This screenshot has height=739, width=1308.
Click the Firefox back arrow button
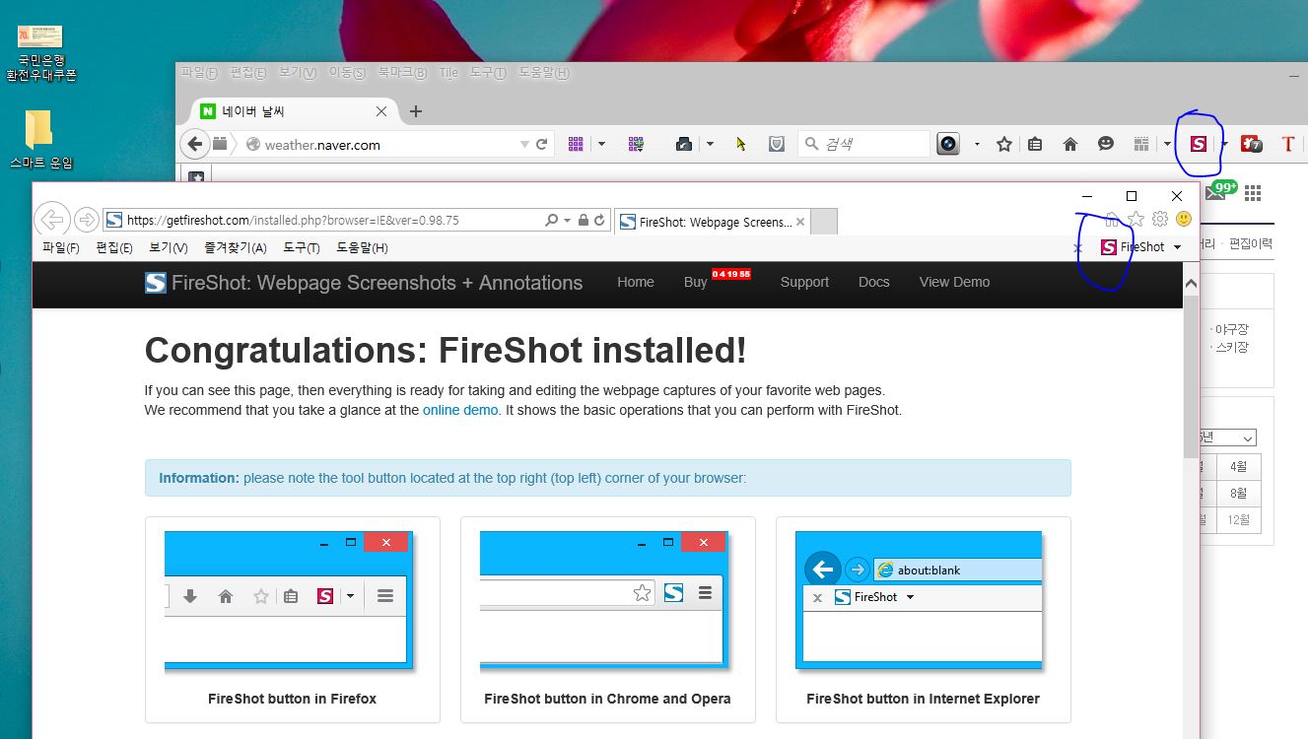pos(195,145)
